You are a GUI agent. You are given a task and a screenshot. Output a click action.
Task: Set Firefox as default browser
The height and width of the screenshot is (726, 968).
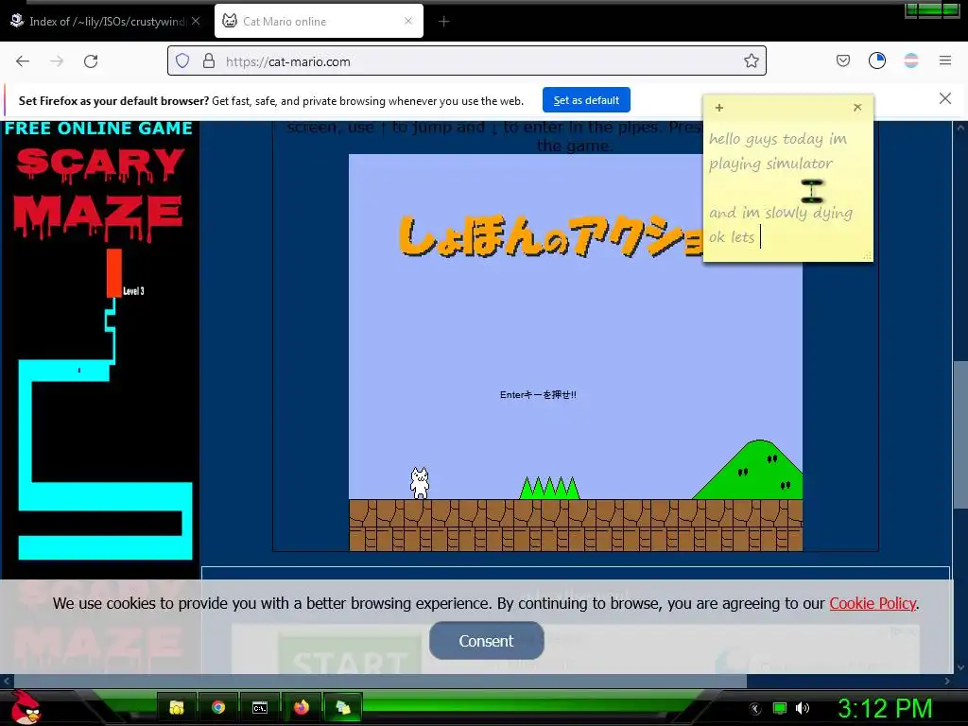[x=586, y=100]
